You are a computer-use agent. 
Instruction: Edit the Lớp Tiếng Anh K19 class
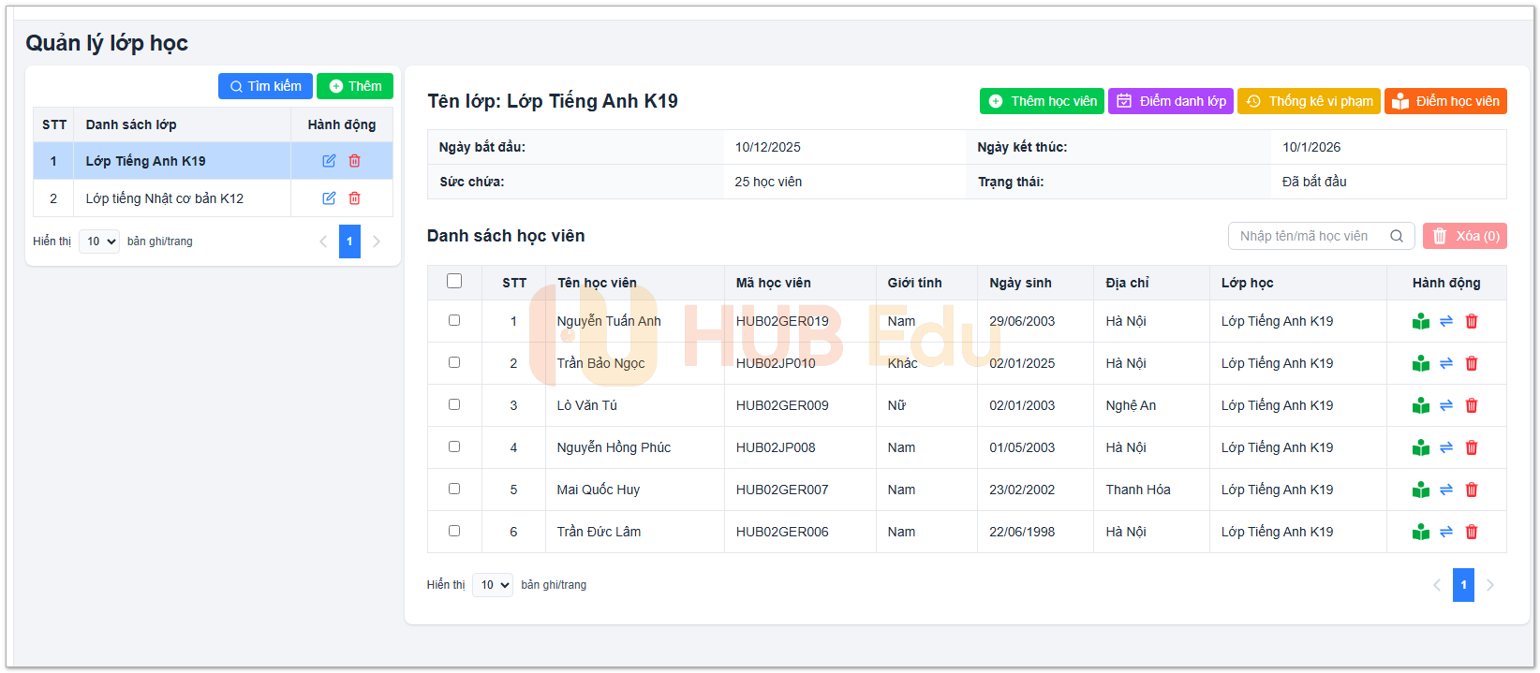coord(329,161)
